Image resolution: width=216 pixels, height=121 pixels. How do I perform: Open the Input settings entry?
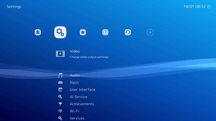(74, 82)
